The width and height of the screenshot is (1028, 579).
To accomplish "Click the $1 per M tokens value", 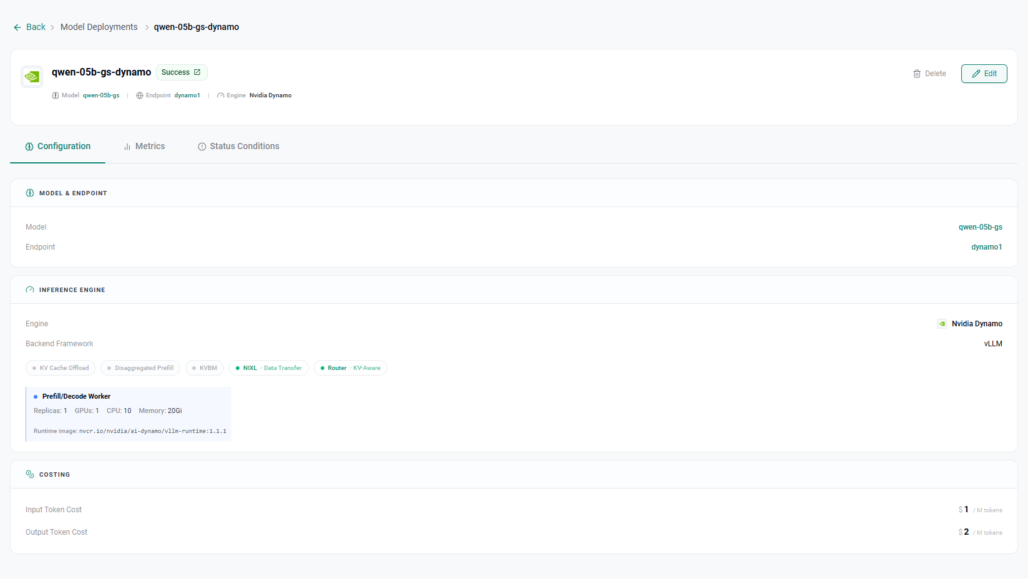I will tap(981, 510).
